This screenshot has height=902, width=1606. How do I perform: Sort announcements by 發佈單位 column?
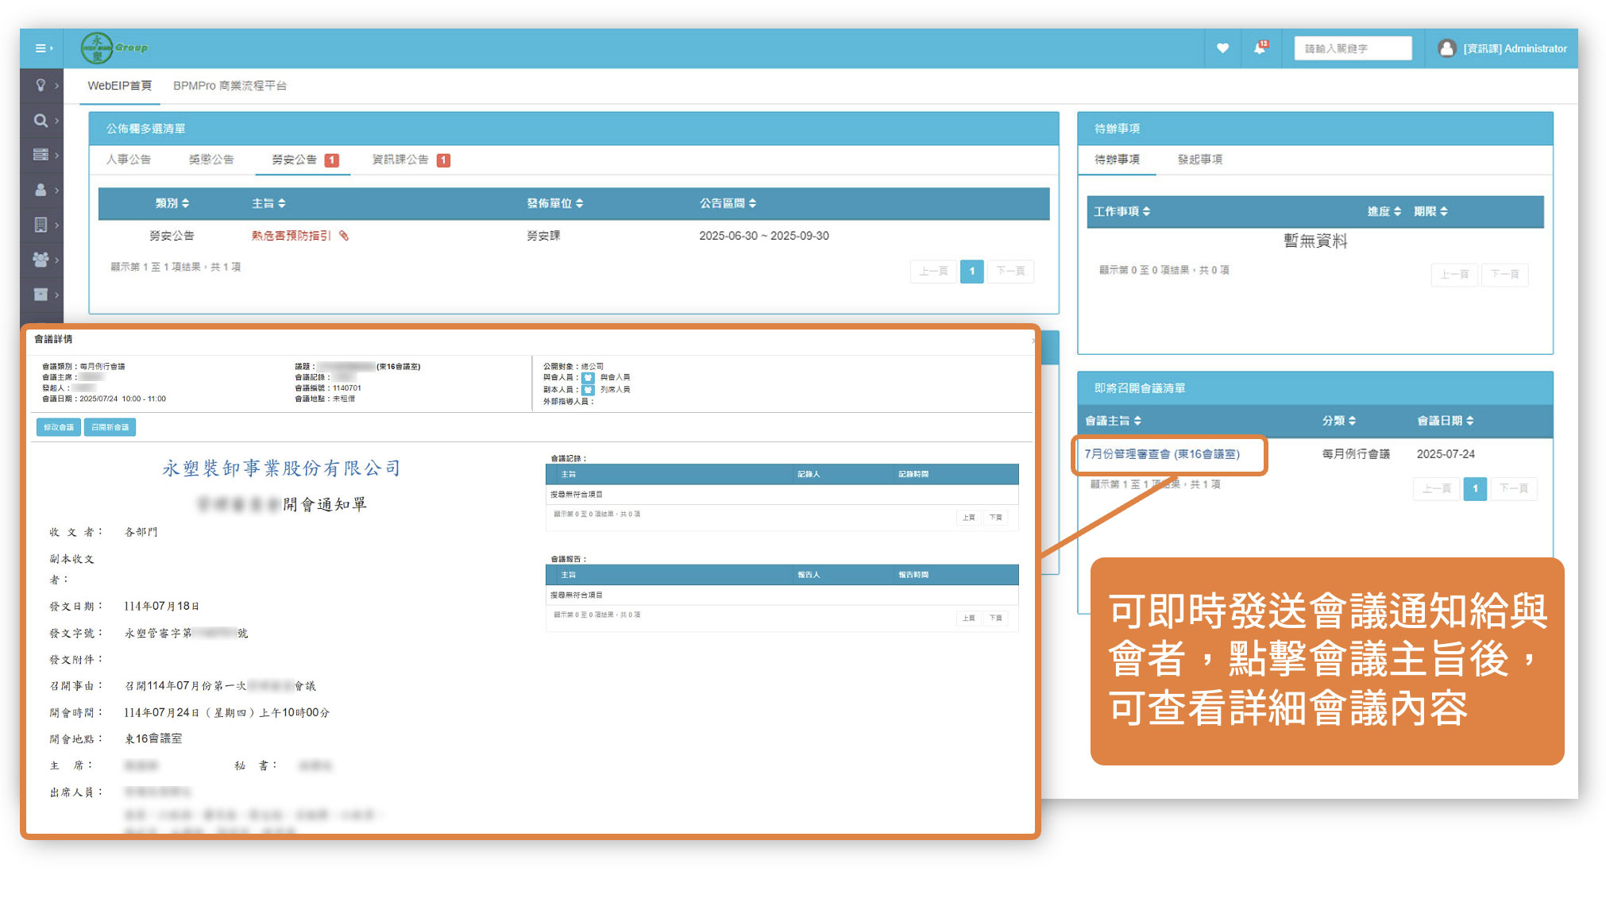(x=555, y=203)
